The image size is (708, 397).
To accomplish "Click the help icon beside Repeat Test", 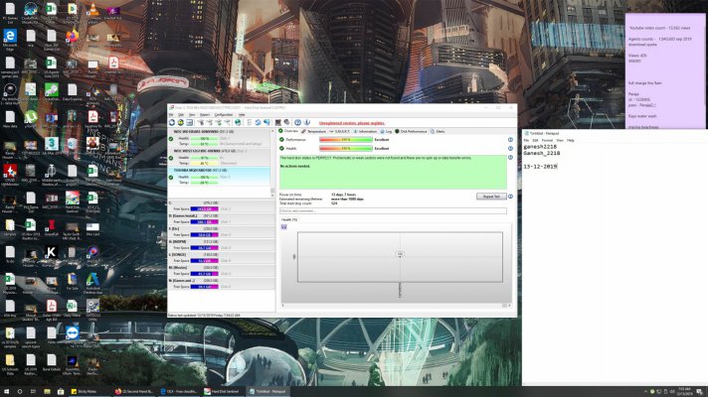I will pos(510,197).
